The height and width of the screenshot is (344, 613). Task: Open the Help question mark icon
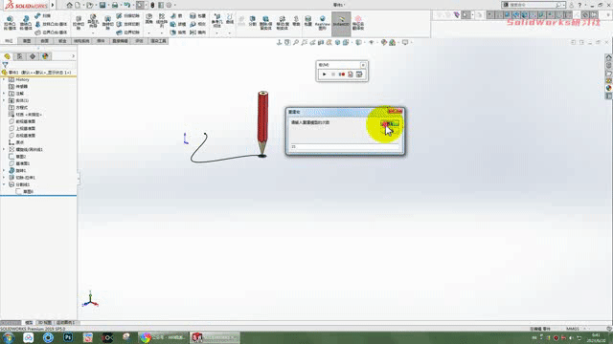(579, 5)
